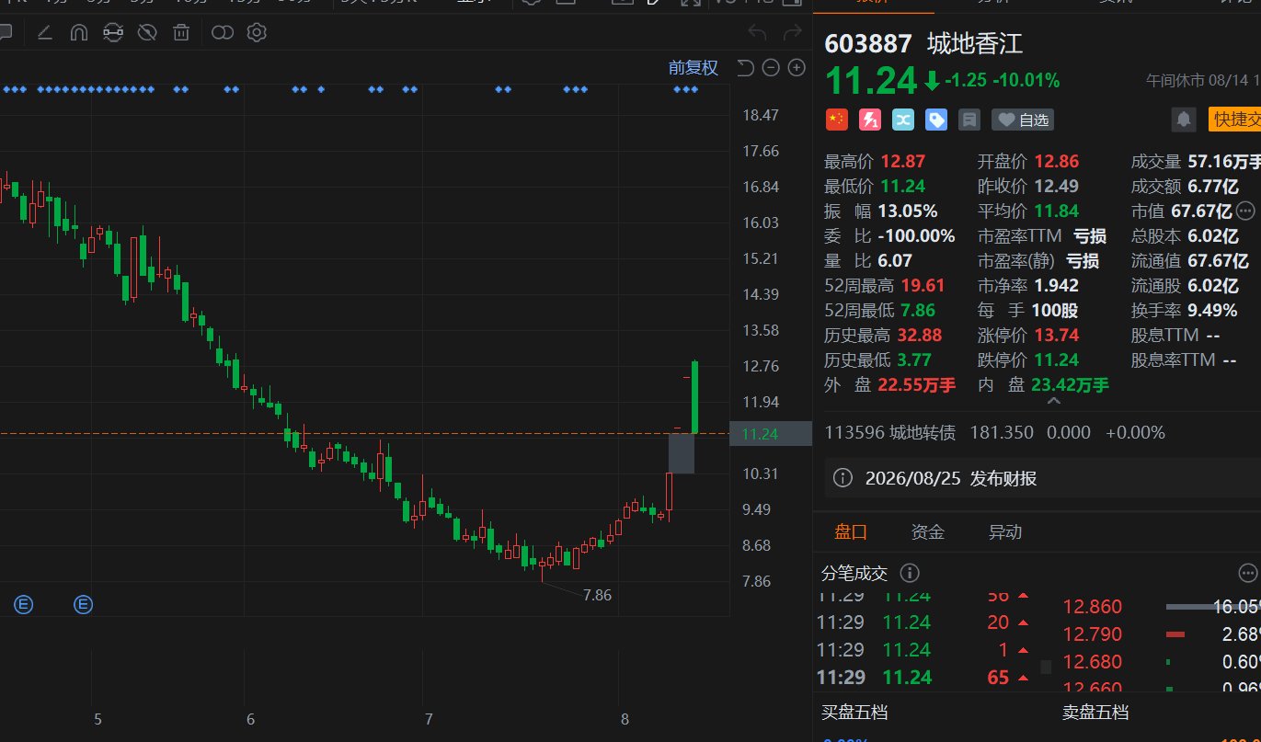This screenshot has width=1261, height=742.
Task: Click the China flag market icon
Action: pyautogui.click(x=836, y=120)
